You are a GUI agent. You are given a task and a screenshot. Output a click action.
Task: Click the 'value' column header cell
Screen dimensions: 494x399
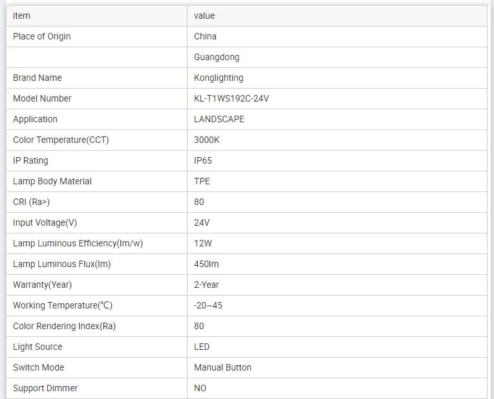coord(204,16)
